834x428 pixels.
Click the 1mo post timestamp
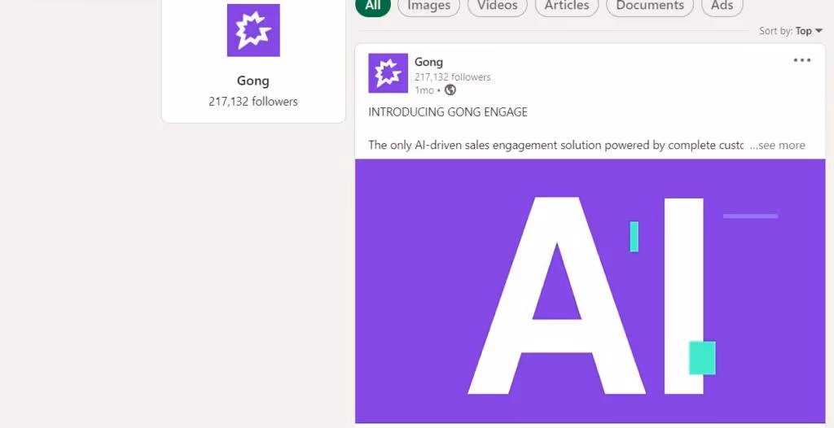click(424, 90)
